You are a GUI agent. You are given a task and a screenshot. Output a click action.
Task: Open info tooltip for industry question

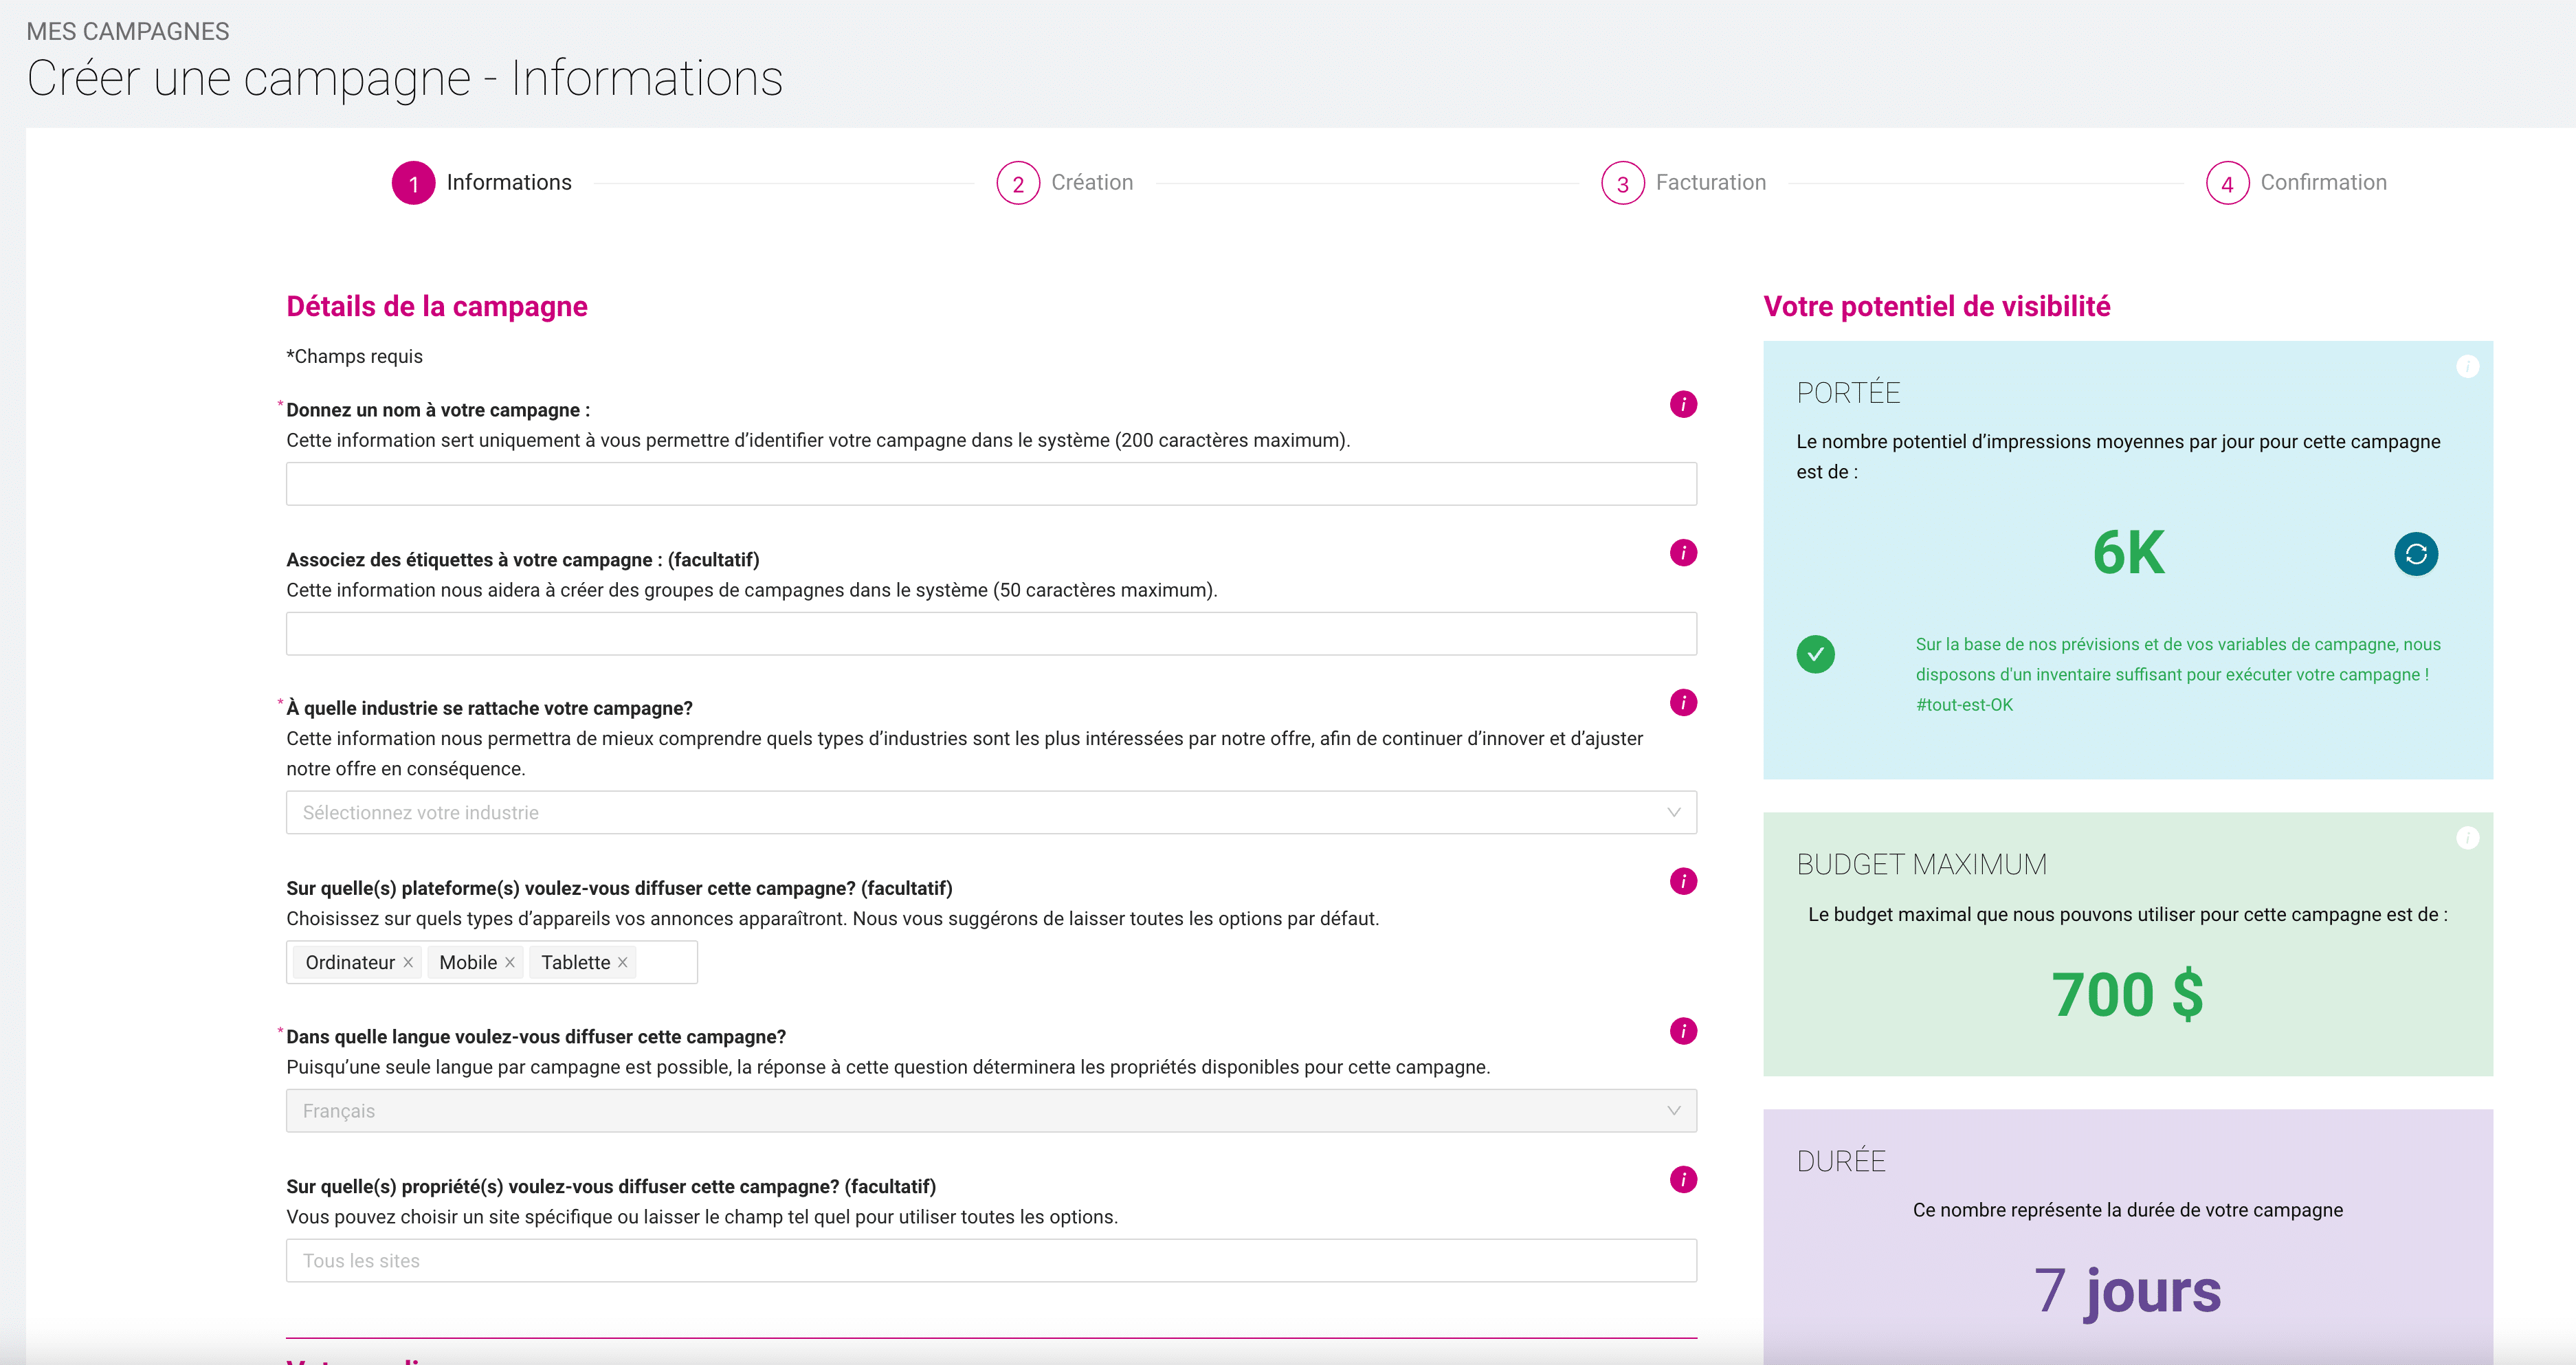coord(1683,702)
